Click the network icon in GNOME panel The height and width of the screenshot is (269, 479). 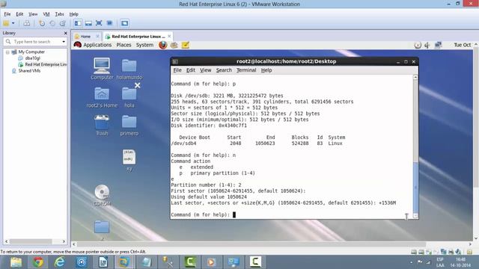[438, 45]
